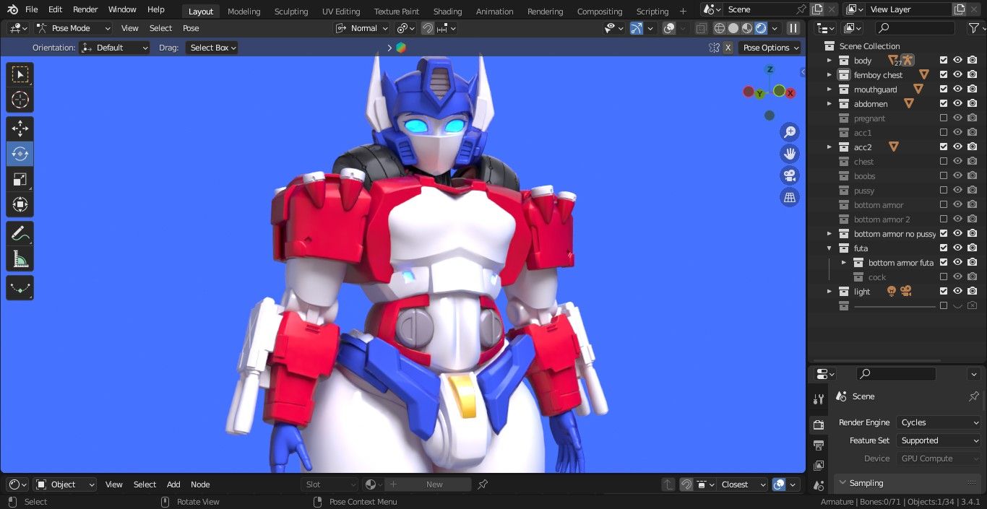Select the Select Box tool
Image resolution: width=987 pixels, height=509 pixels.
pyautogui.click(x=20, y=74)
